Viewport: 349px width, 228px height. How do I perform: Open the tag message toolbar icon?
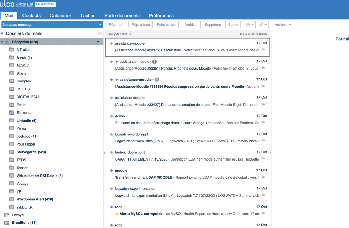(x=262, y=25)
